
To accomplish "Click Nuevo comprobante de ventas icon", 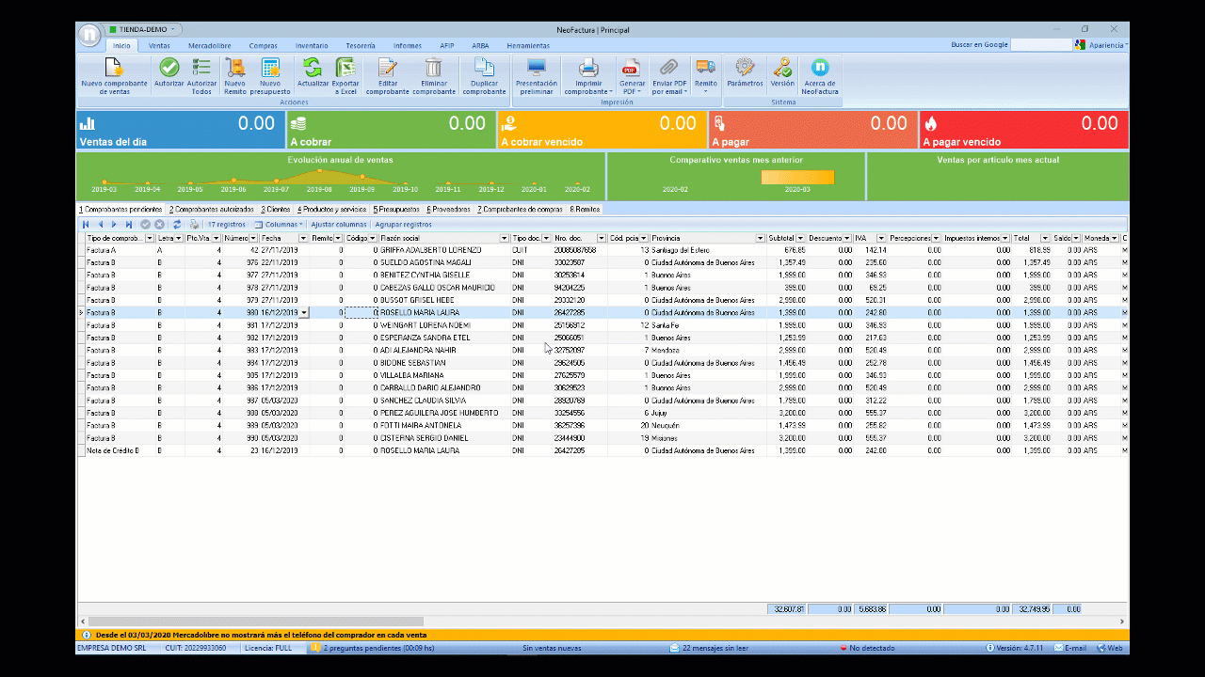I will click(x=113, y=68).
